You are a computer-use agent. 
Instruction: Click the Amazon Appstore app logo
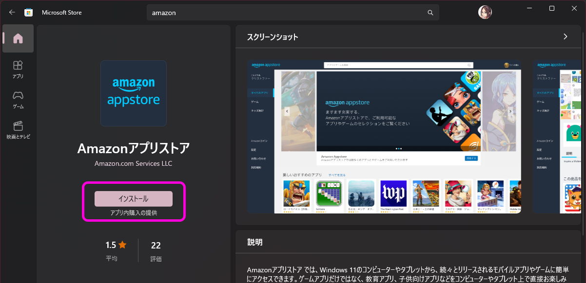[x=133, y=93]
